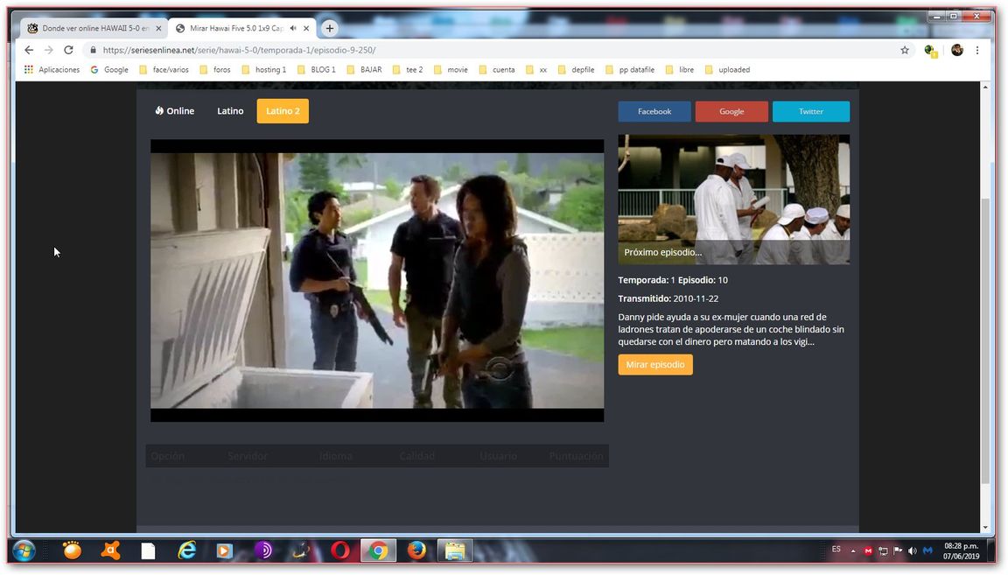Close the 'Mirar Hawai Five 5.0 1x9' tab
Screen dimensions: 1008x575
pos(306,28)
